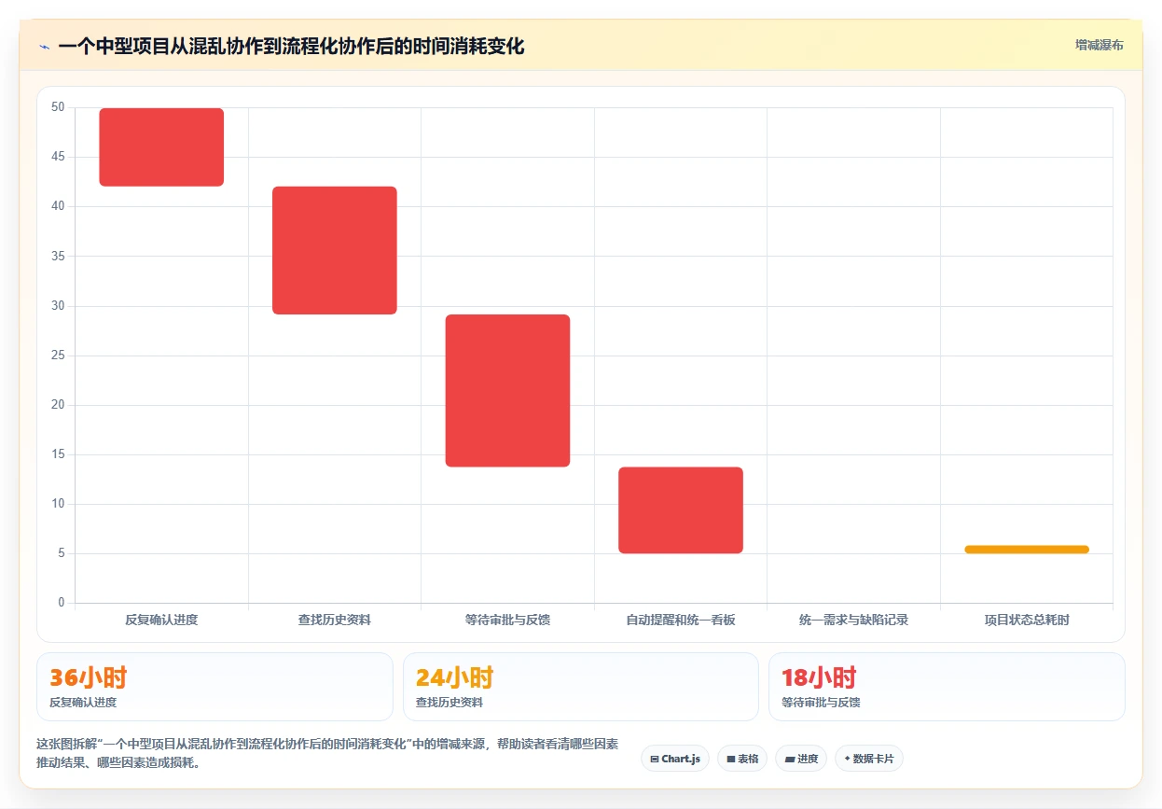Viewport: 1162px width, 809px height.
Task: Click the description paragraph starting 这张图拆解
Action: [327, 753]
